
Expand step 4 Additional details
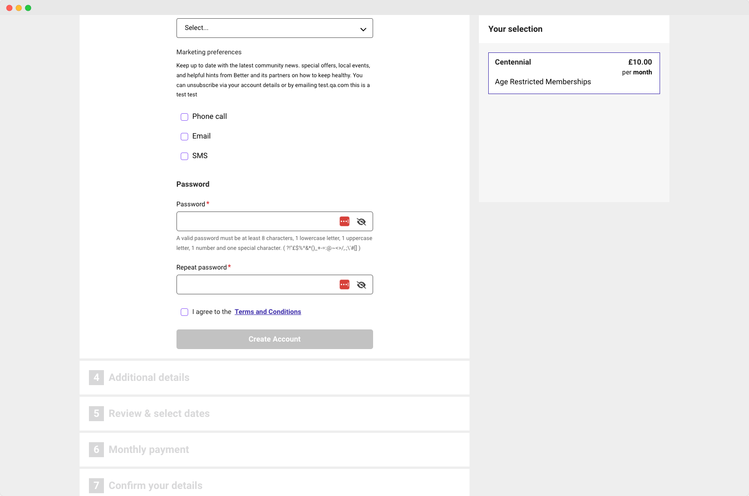point(274,378)
